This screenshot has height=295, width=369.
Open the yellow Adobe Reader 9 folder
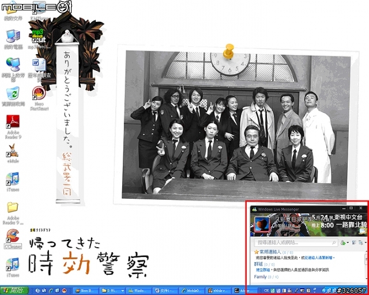(x=13, y=213)
